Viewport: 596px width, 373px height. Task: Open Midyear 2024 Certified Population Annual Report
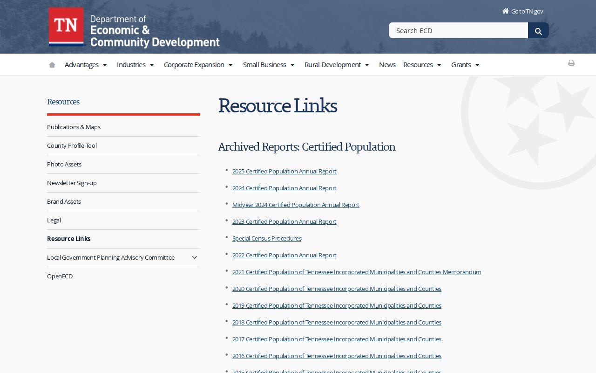click(x=296, y=205)
